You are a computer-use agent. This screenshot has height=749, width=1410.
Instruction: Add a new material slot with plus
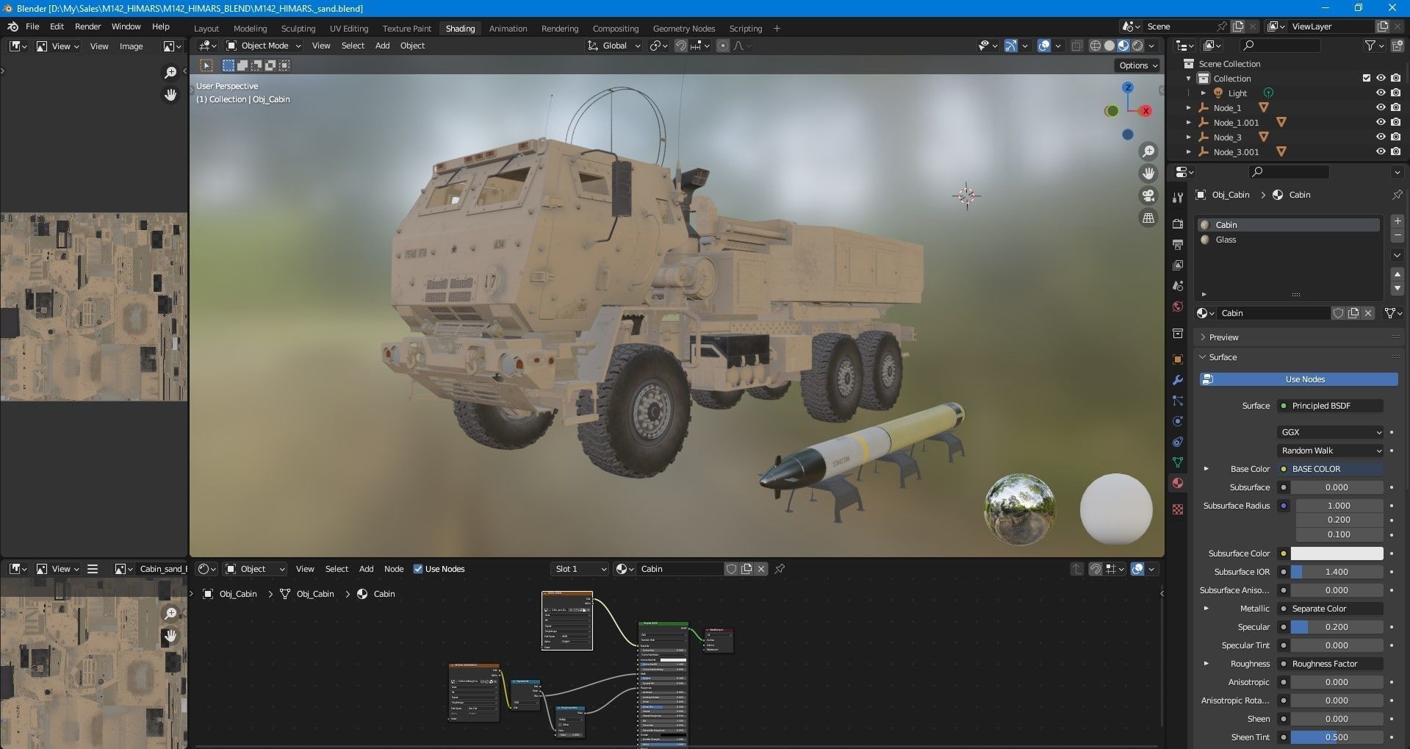[1398, 221]
